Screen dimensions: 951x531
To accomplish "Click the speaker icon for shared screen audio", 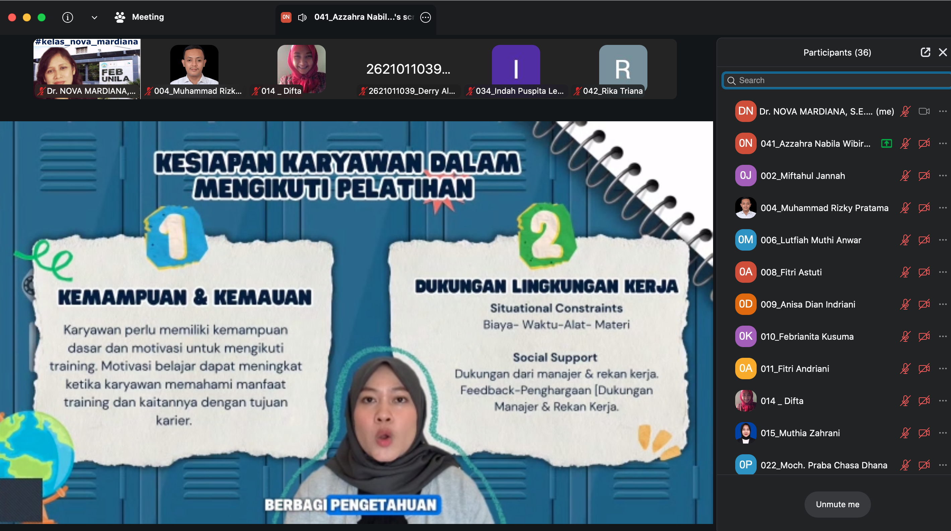I will point(302,17).
